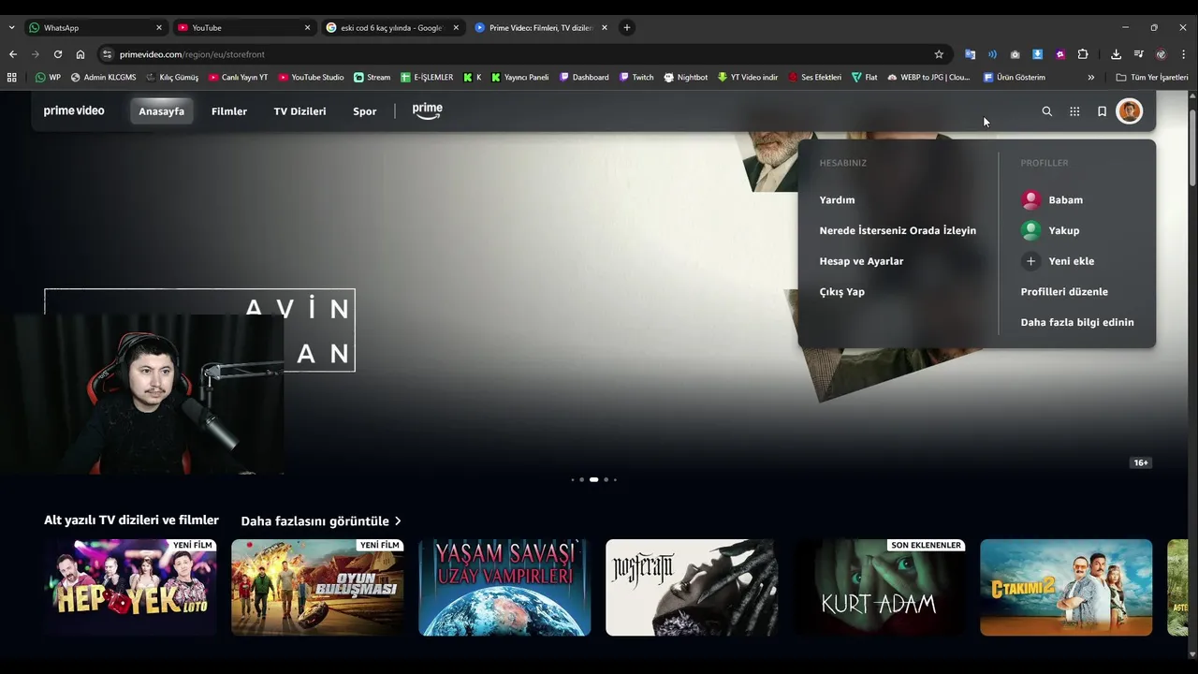This screenshot has height=674, width=1198.
Task: Switch to the eski cod 6 Google tab
Action: (393, 28)
